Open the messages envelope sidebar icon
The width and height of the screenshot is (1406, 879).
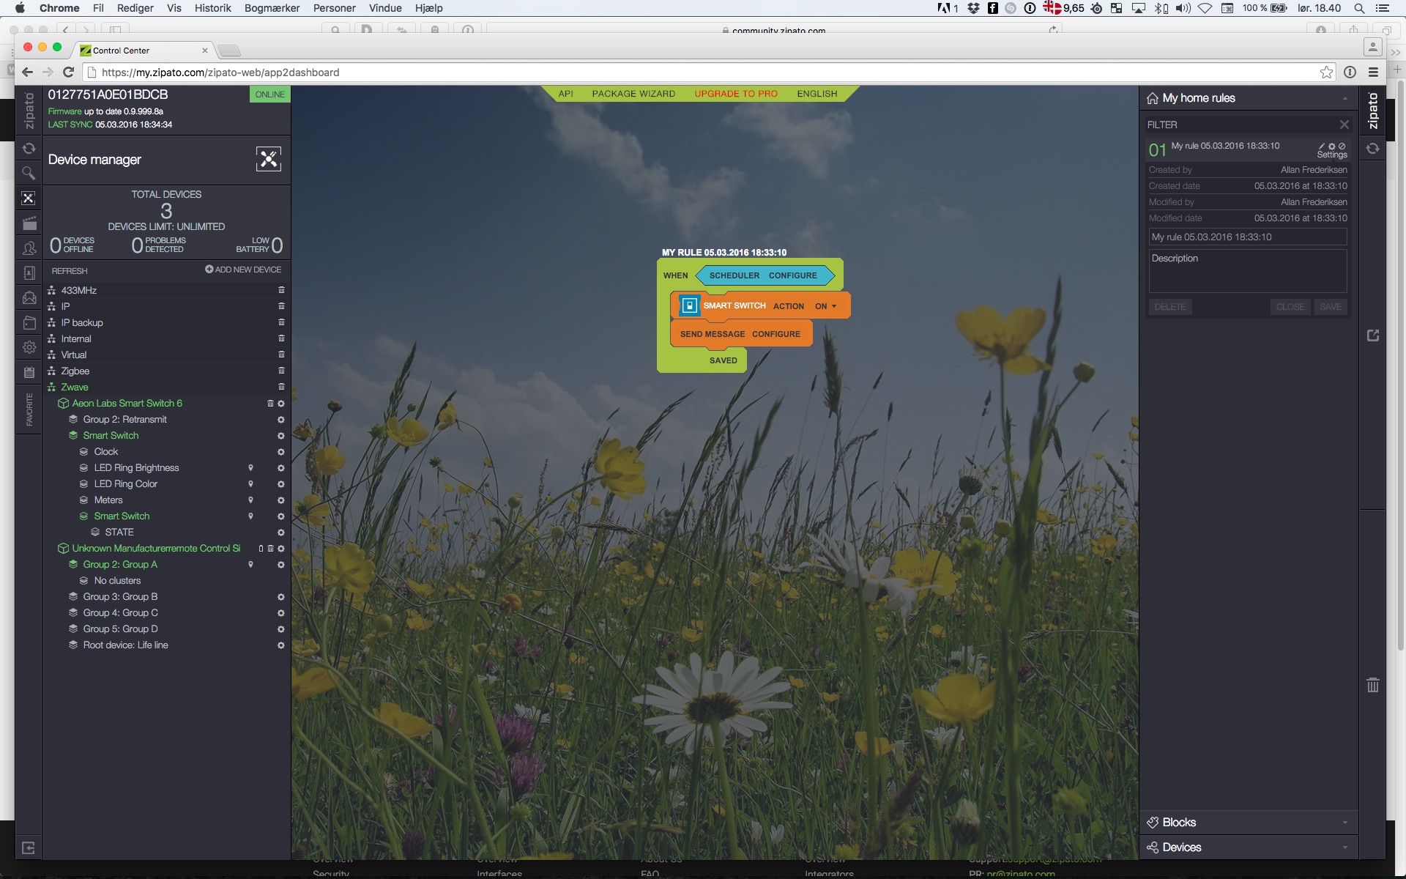(x=29, y=298)
